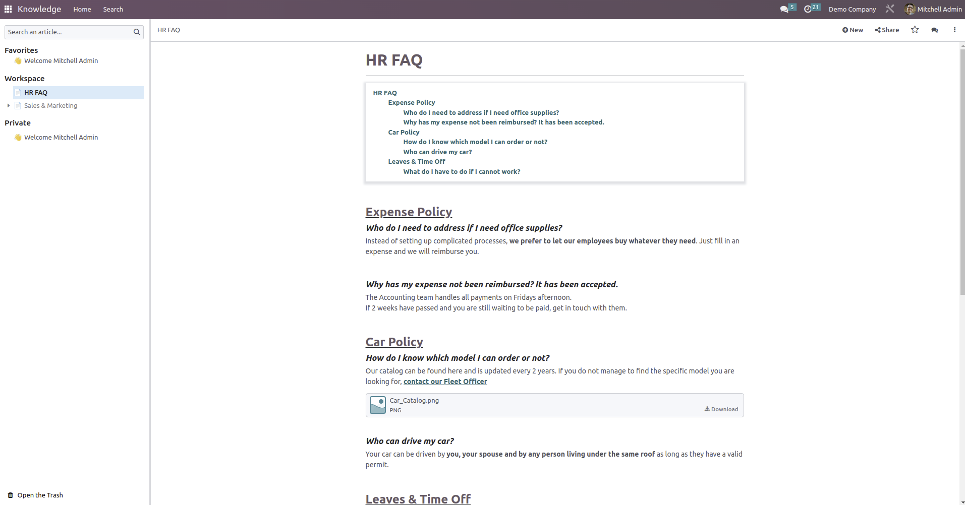This screenshot has width=965, height=505.
Task: Open the article comments chat icon
Action: [934, 30]
